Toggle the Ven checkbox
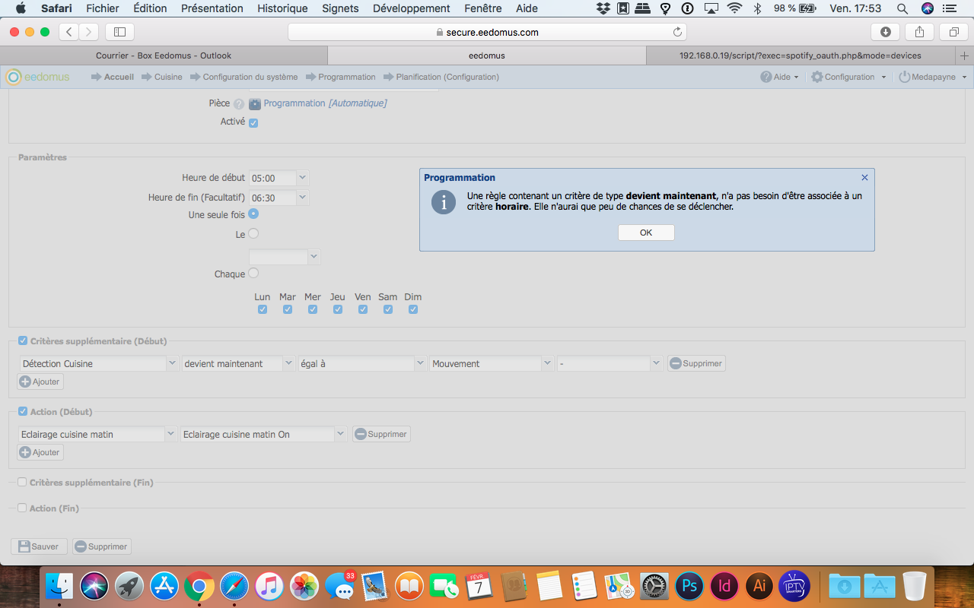Image resolution: width=974 pixels, height=608 pixels. point(363,309)
